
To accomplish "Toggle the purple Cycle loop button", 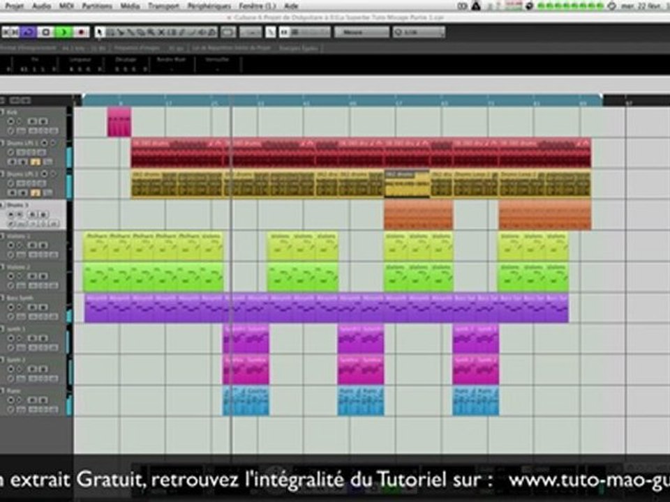I will [x=29, y=32].
